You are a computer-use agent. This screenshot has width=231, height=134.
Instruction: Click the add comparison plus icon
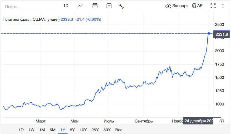pyautogui.click(x=109, y=6)
